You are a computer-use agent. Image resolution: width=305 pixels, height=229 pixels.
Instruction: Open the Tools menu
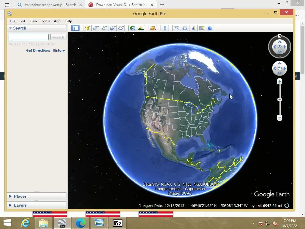(x=45, y=21)
